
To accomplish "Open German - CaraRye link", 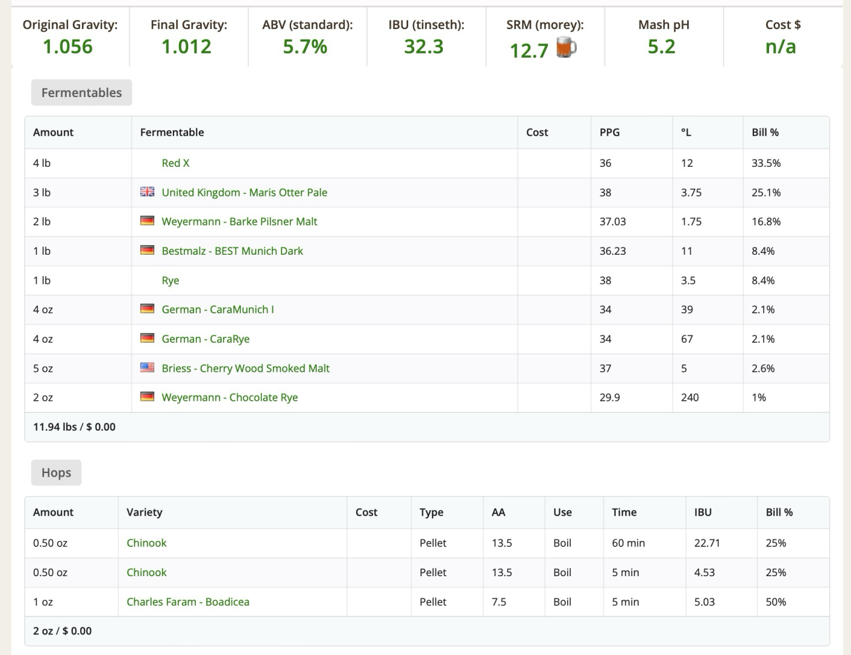I will (206, 338).
